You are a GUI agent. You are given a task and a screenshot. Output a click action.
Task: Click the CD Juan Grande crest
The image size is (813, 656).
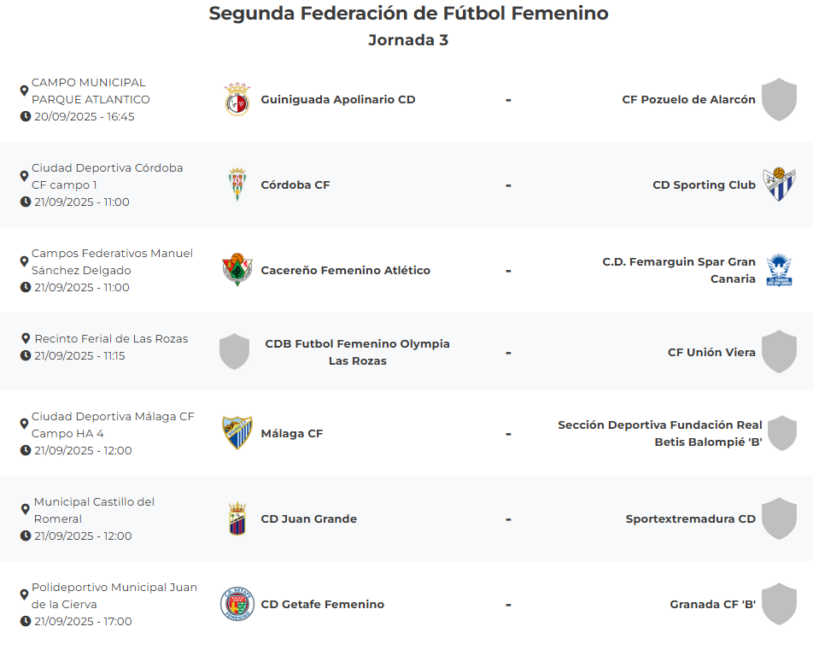tap(237, 518)
